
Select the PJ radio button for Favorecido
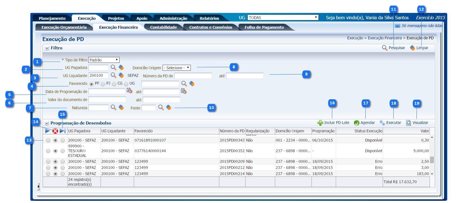click(103, 84)
